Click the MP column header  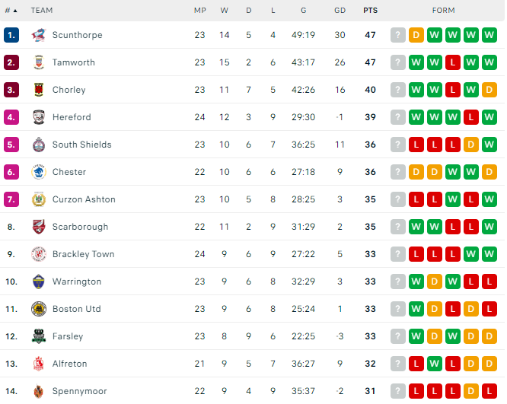pos(199,11)
